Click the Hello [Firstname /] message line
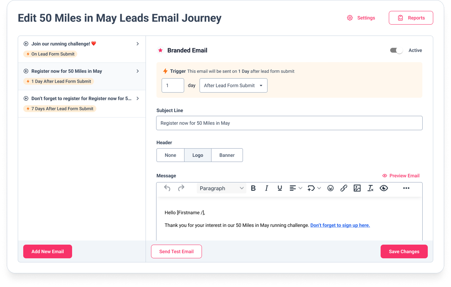Screen dimensions: 451x287 185,213
